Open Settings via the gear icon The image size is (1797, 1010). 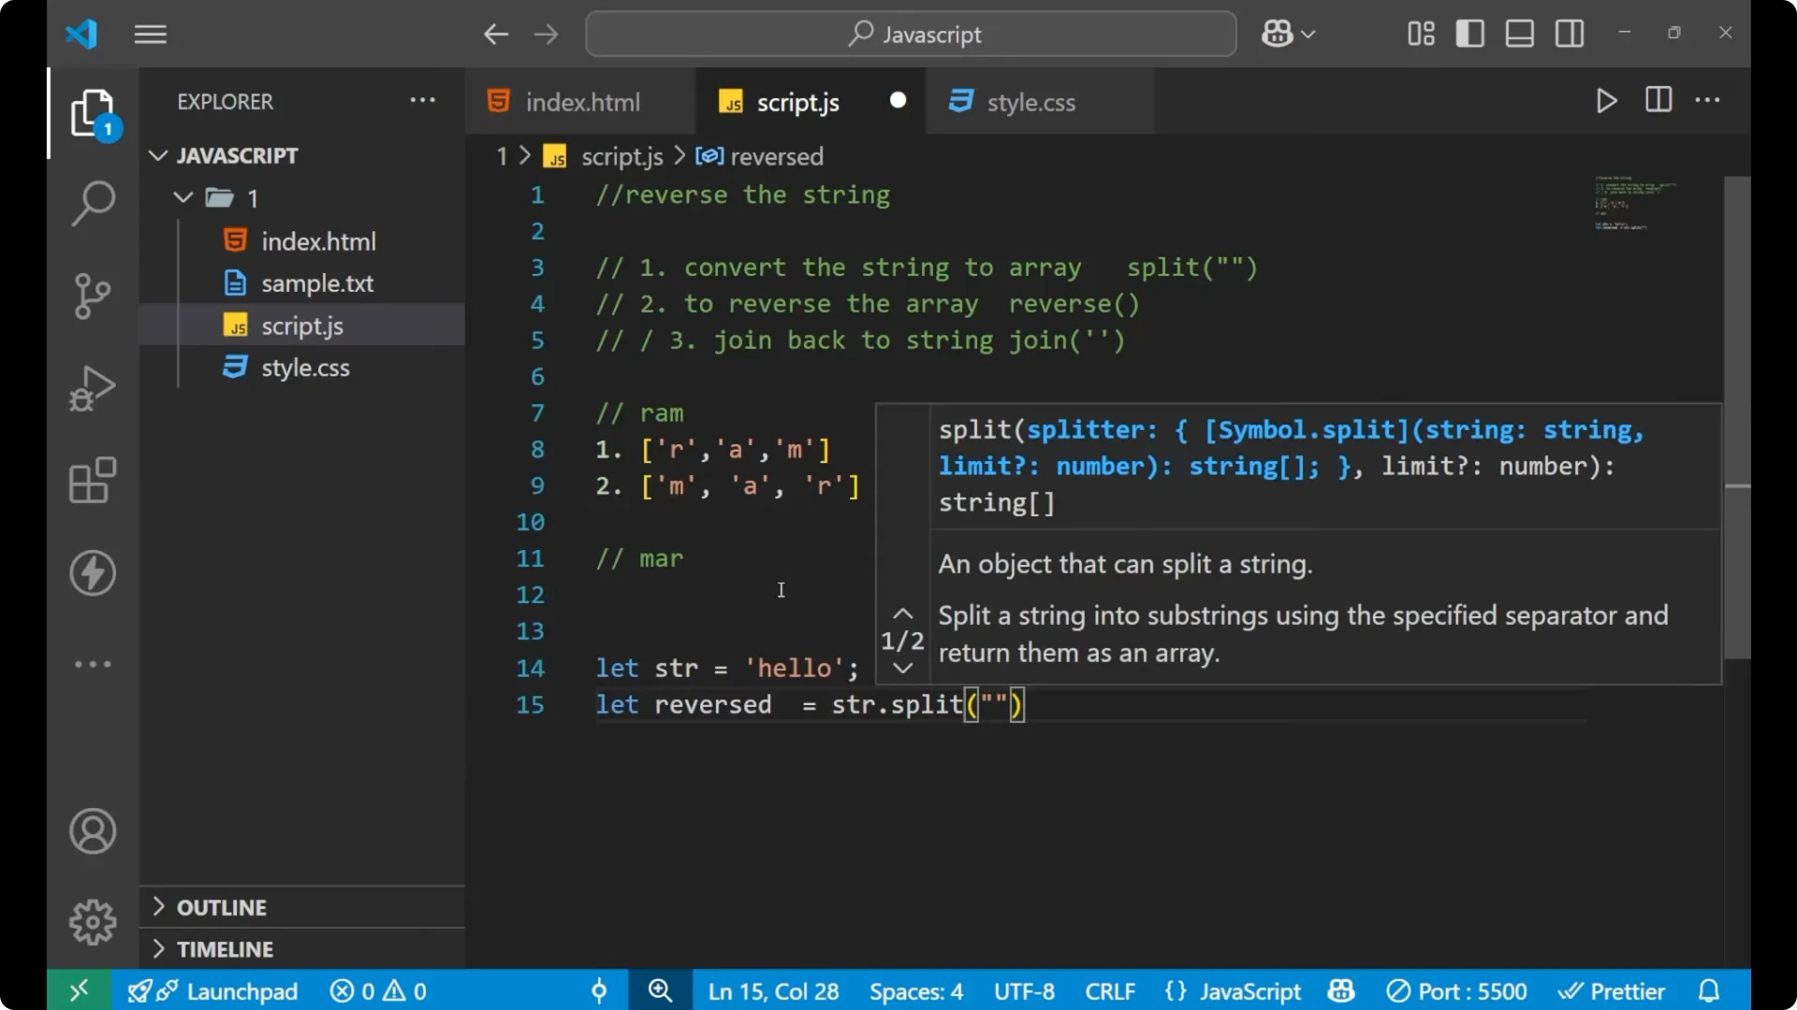coord(92,921)
